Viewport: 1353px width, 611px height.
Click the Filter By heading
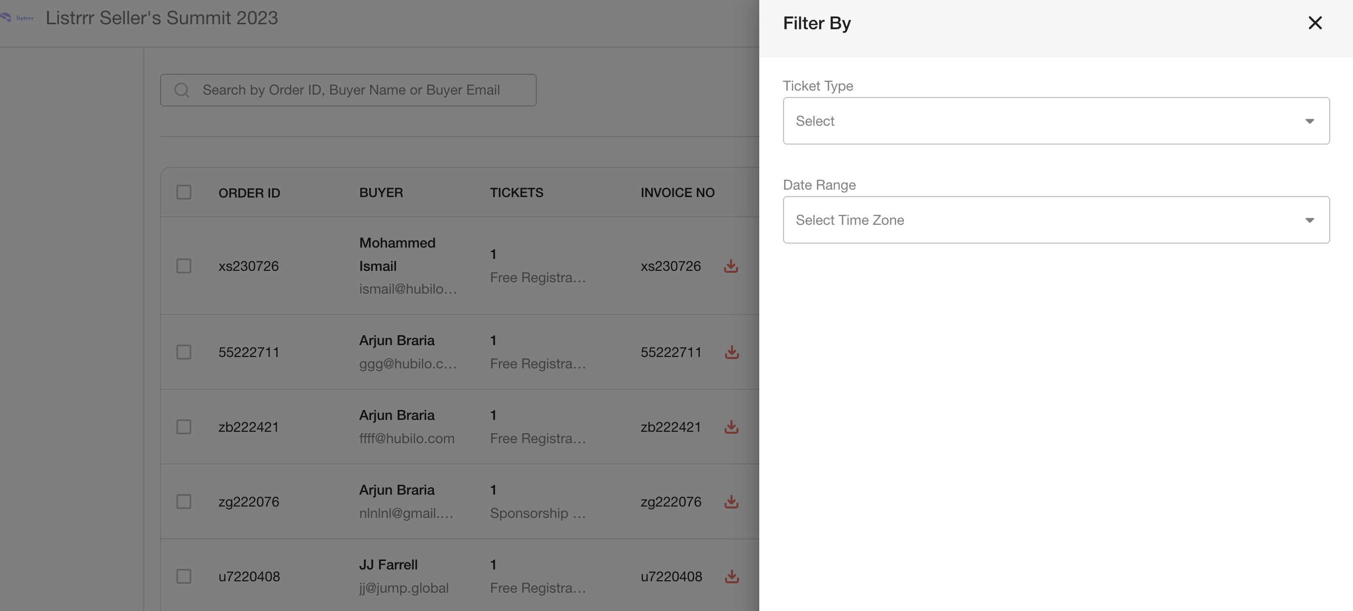[x=817, y=23]
